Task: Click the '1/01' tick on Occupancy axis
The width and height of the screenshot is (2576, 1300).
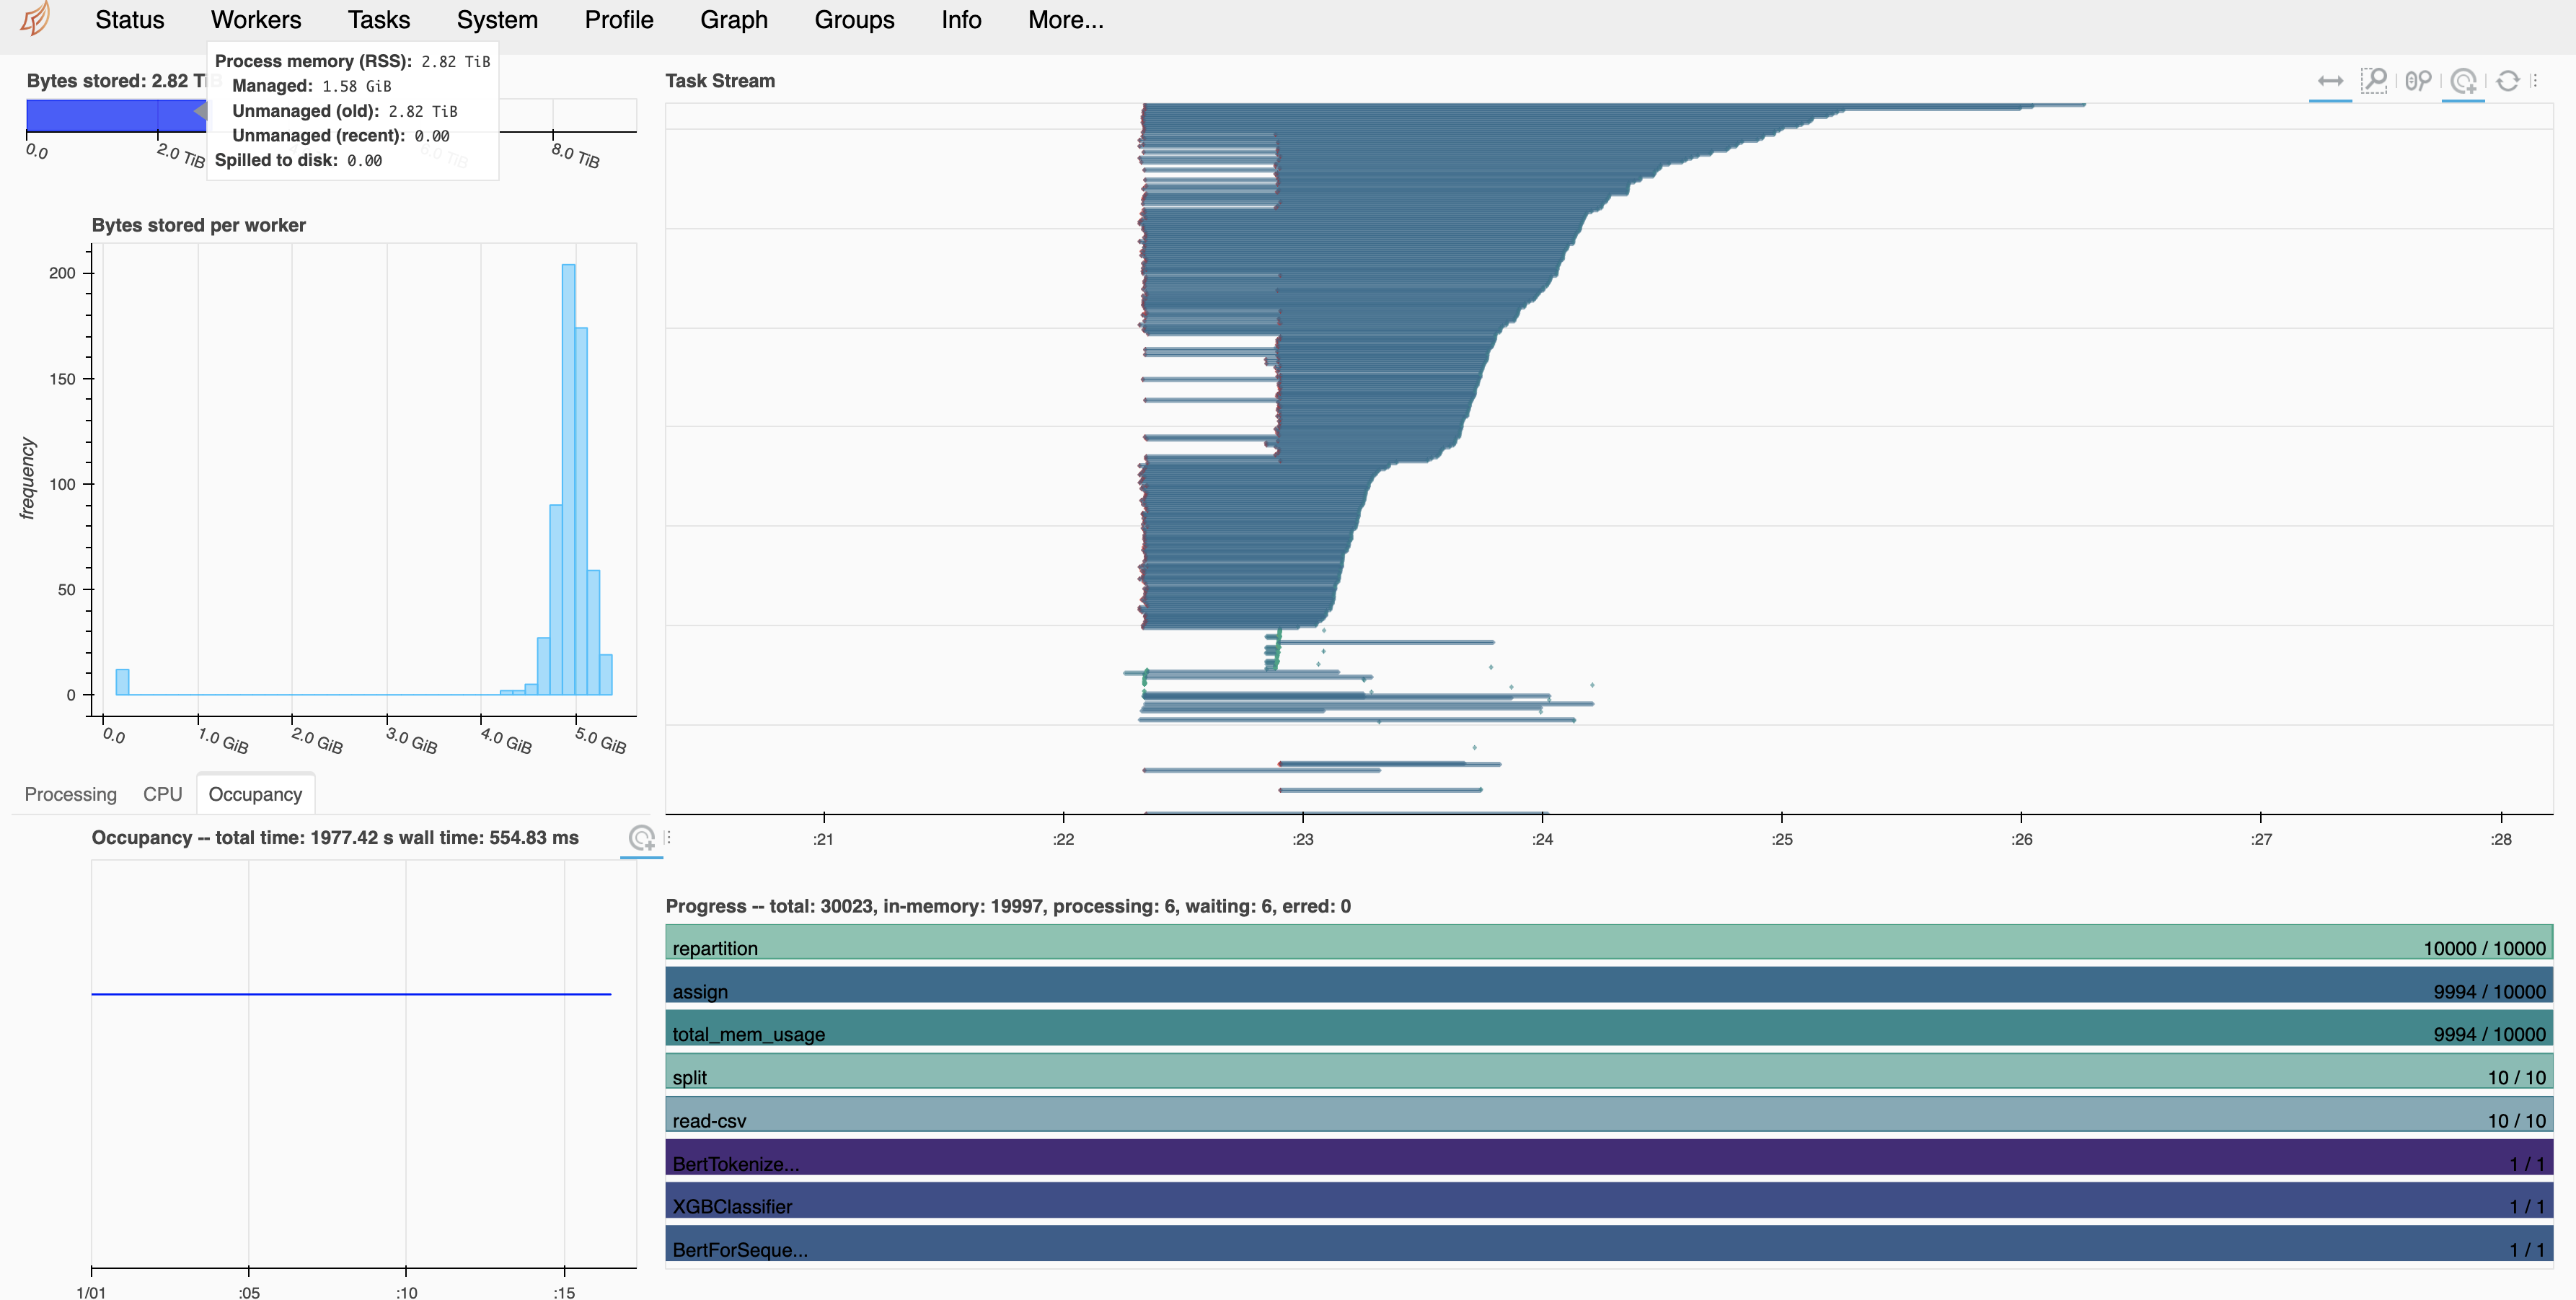Action: 91,1292
